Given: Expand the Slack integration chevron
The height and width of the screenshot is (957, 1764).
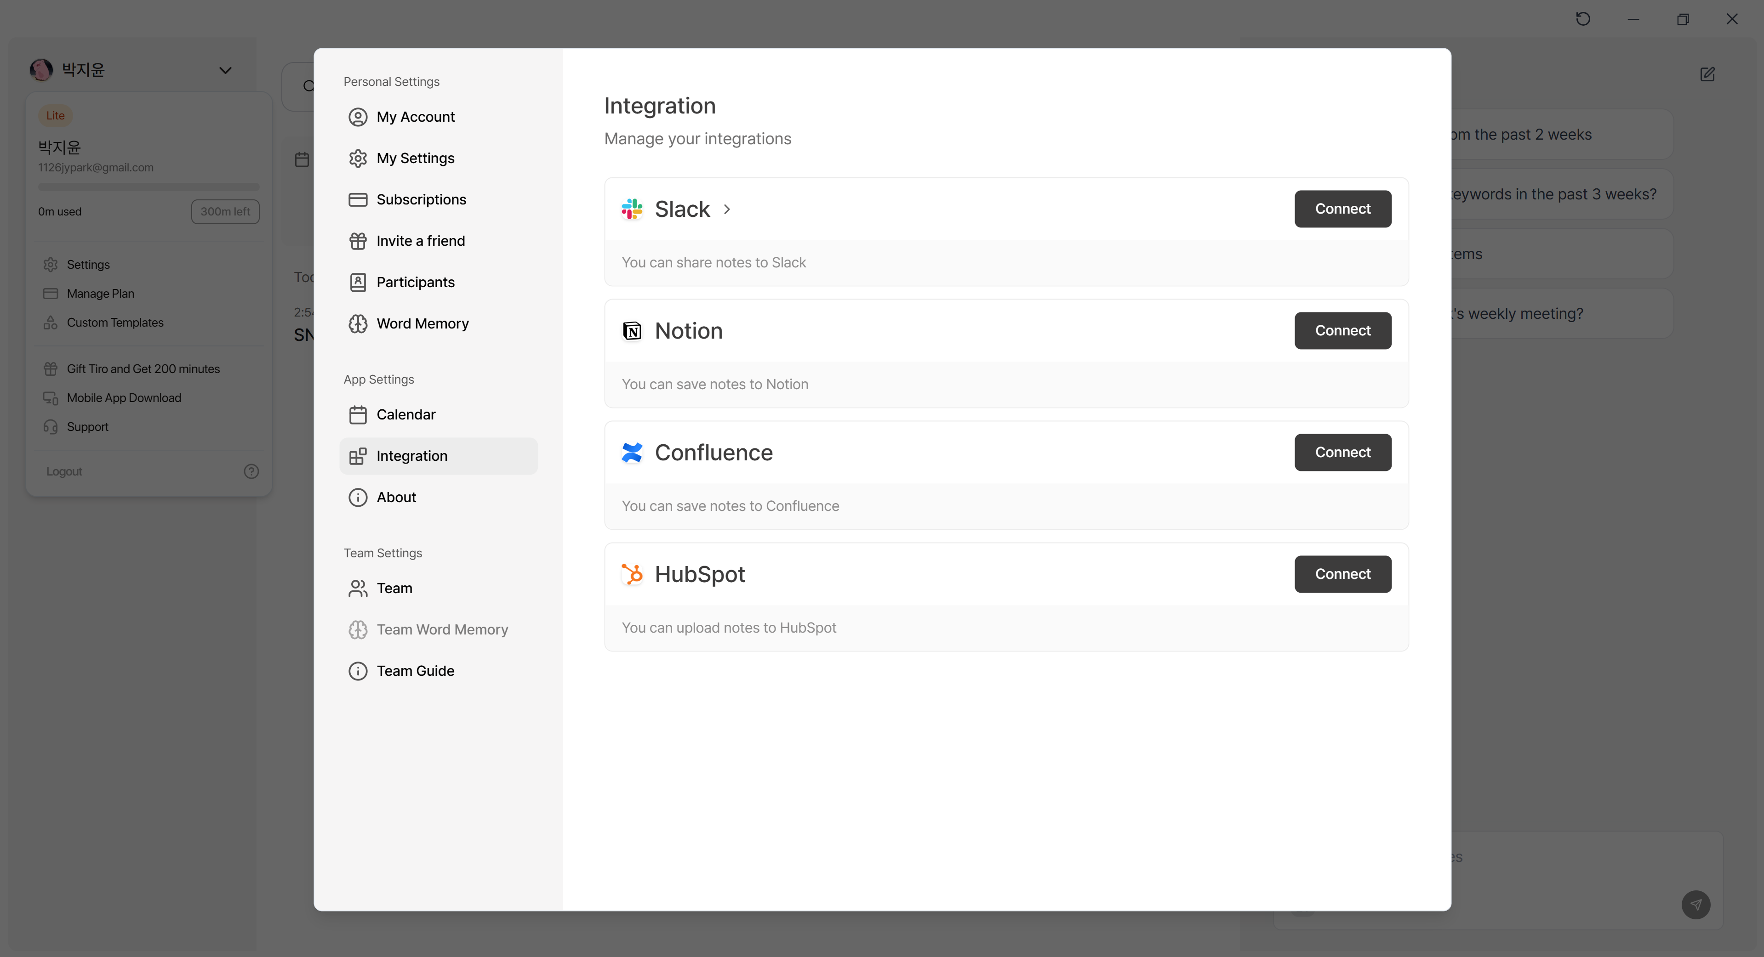Looking at the screenshot, I should click(x=727, y=209).
